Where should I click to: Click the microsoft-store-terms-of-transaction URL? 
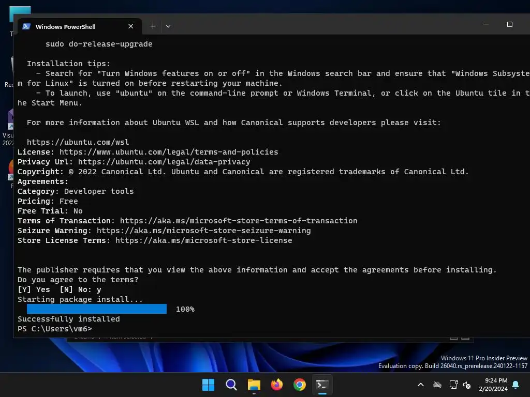click(239, 221)
